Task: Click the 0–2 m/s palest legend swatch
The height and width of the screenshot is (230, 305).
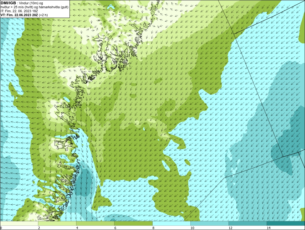Action: coord(19,223)
